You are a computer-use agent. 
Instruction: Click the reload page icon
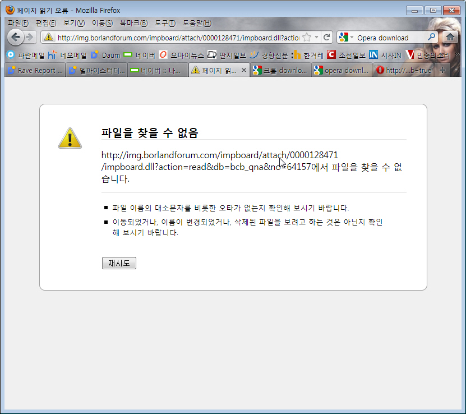click(x=327, y=38)
